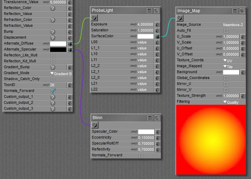Click the Custom_output_3 question mark value
The width and height of the screenshot is (251, 179).
click(x=53, y=109)
